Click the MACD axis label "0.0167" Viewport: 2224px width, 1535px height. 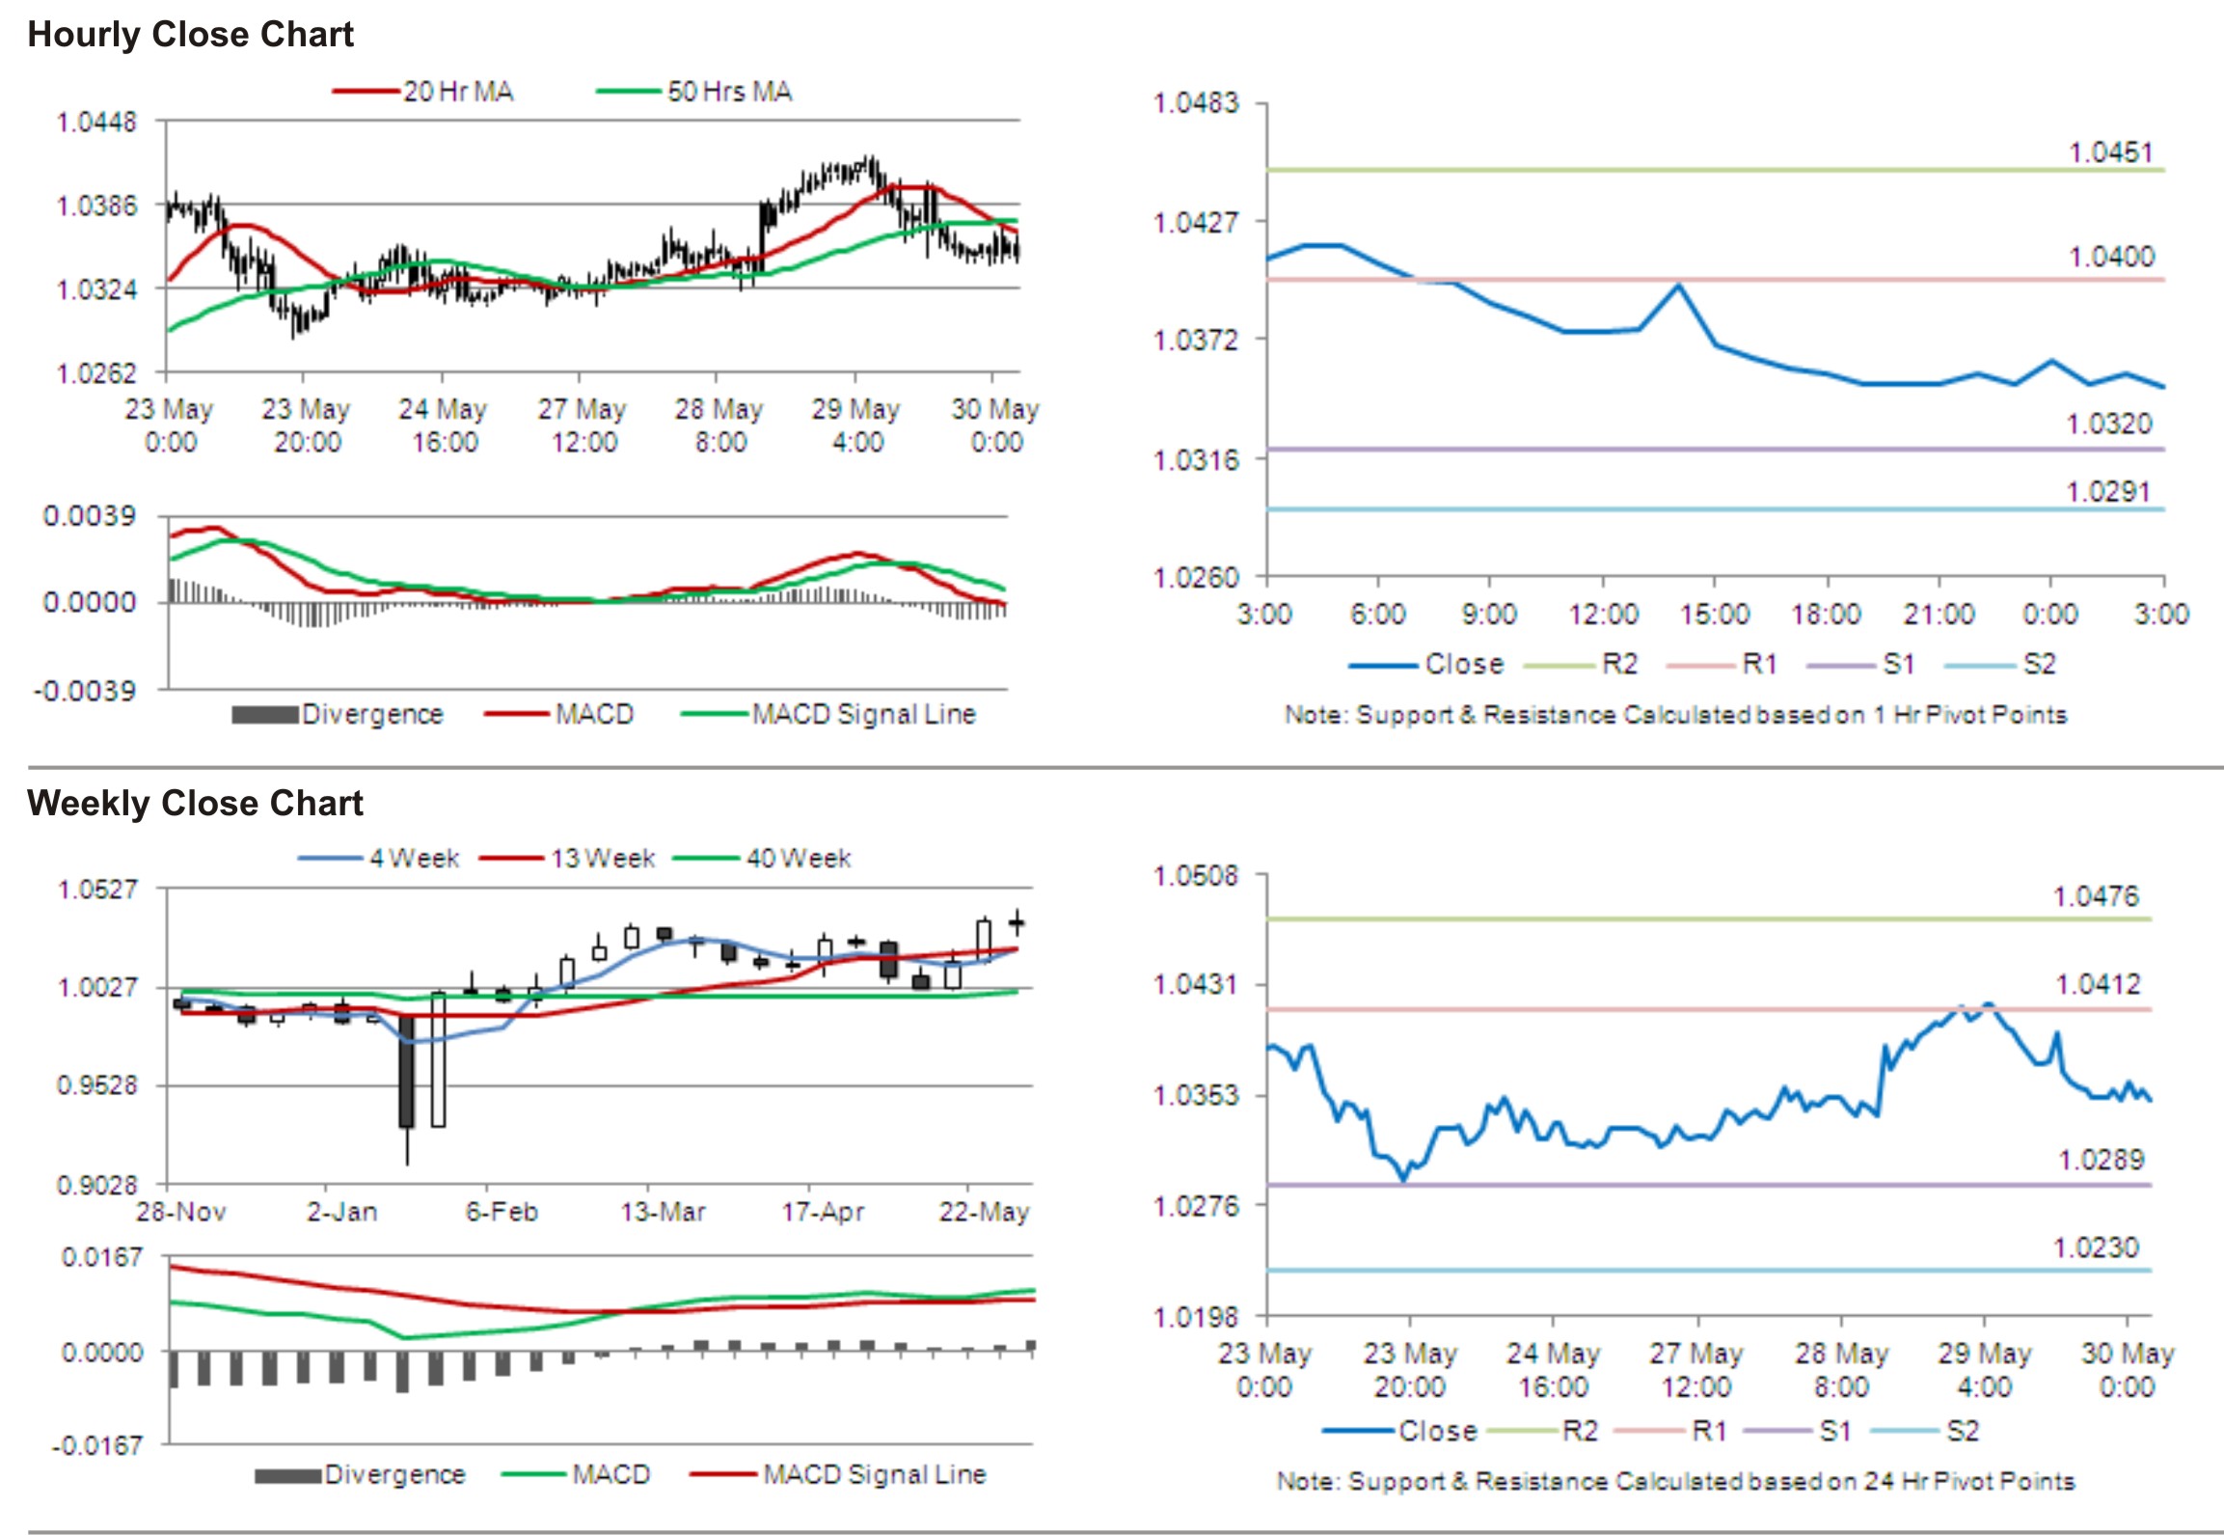point(102,1257)
